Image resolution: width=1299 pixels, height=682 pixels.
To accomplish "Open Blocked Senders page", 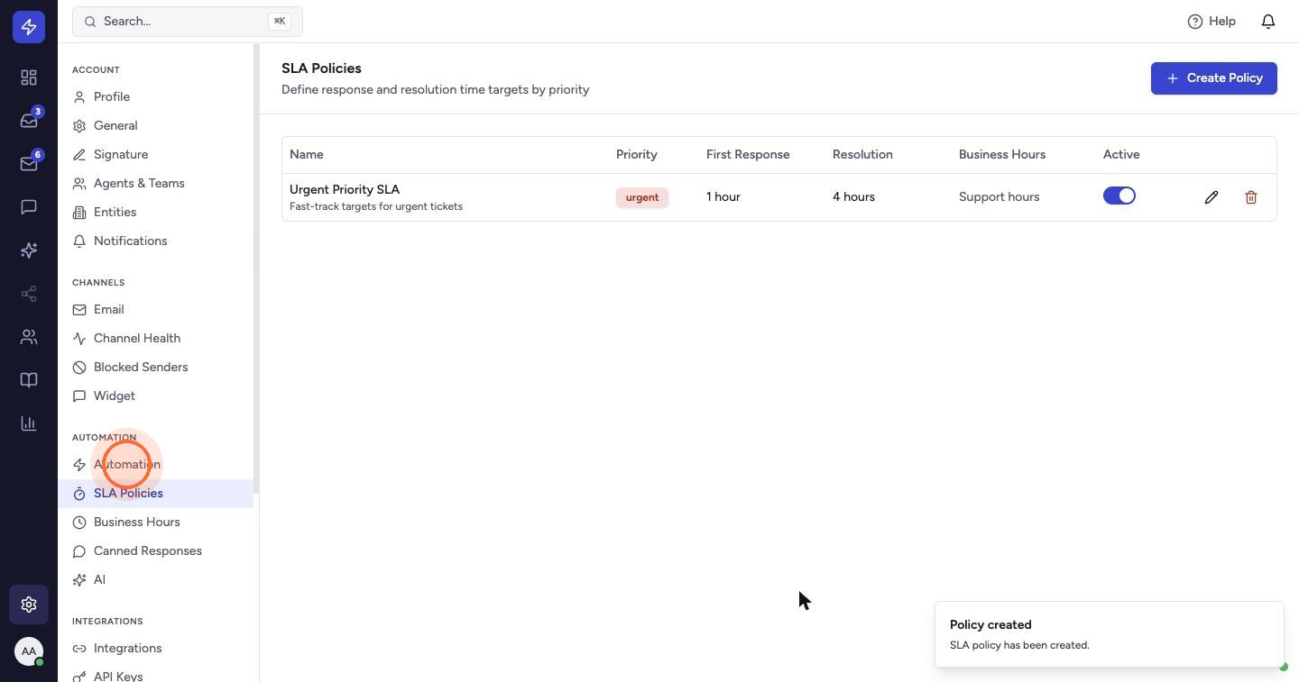I will (155, 368).
